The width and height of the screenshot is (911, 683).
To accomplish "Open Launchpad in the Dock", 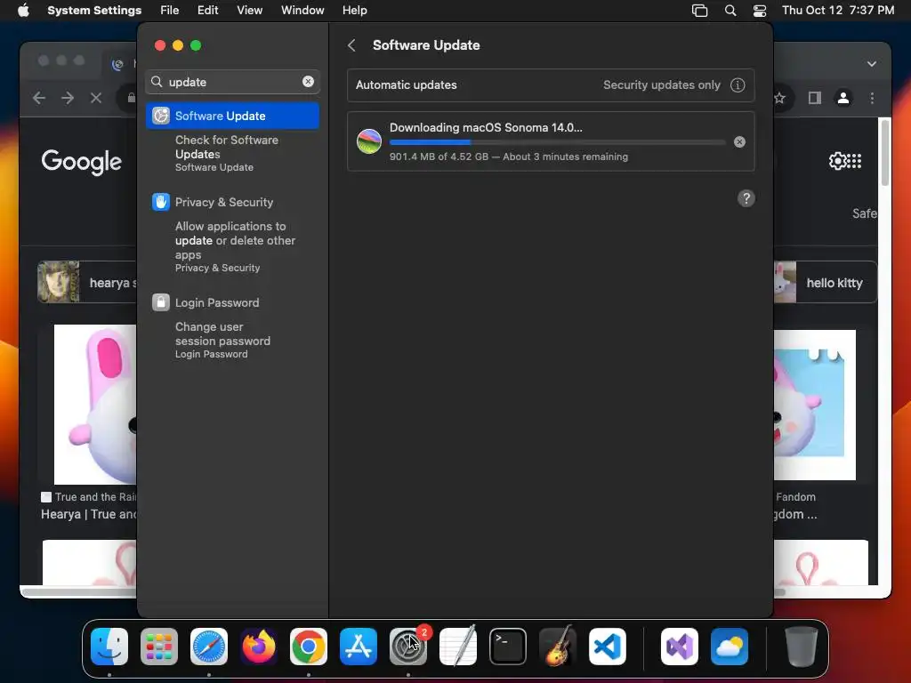I will (x=159, y=647).
